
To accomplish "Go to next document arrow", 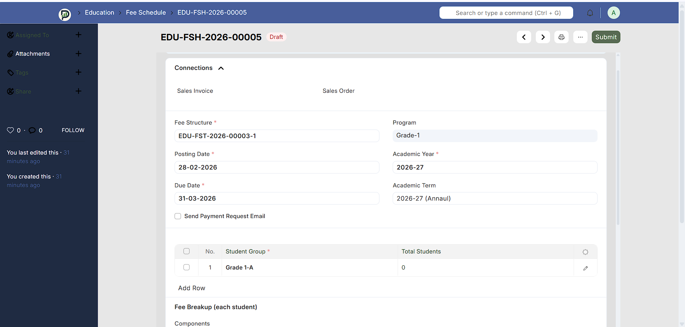I will 543,37.
